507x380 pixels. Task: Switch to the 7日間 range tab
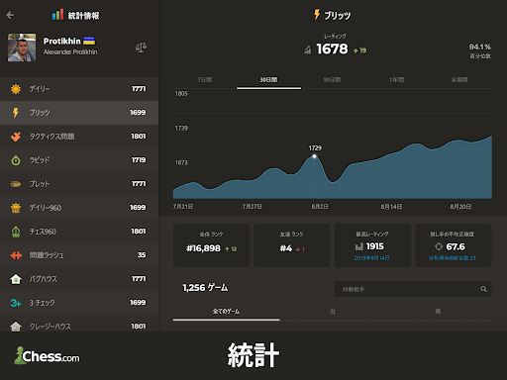point(205,80)
